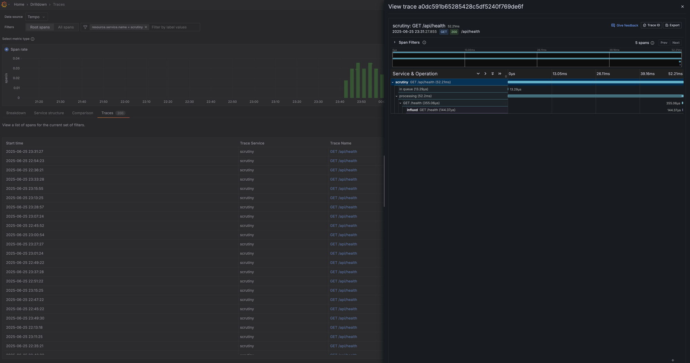The image size is (690, 363).
Task: Open the Service structure tab
Action: (49, 113)
